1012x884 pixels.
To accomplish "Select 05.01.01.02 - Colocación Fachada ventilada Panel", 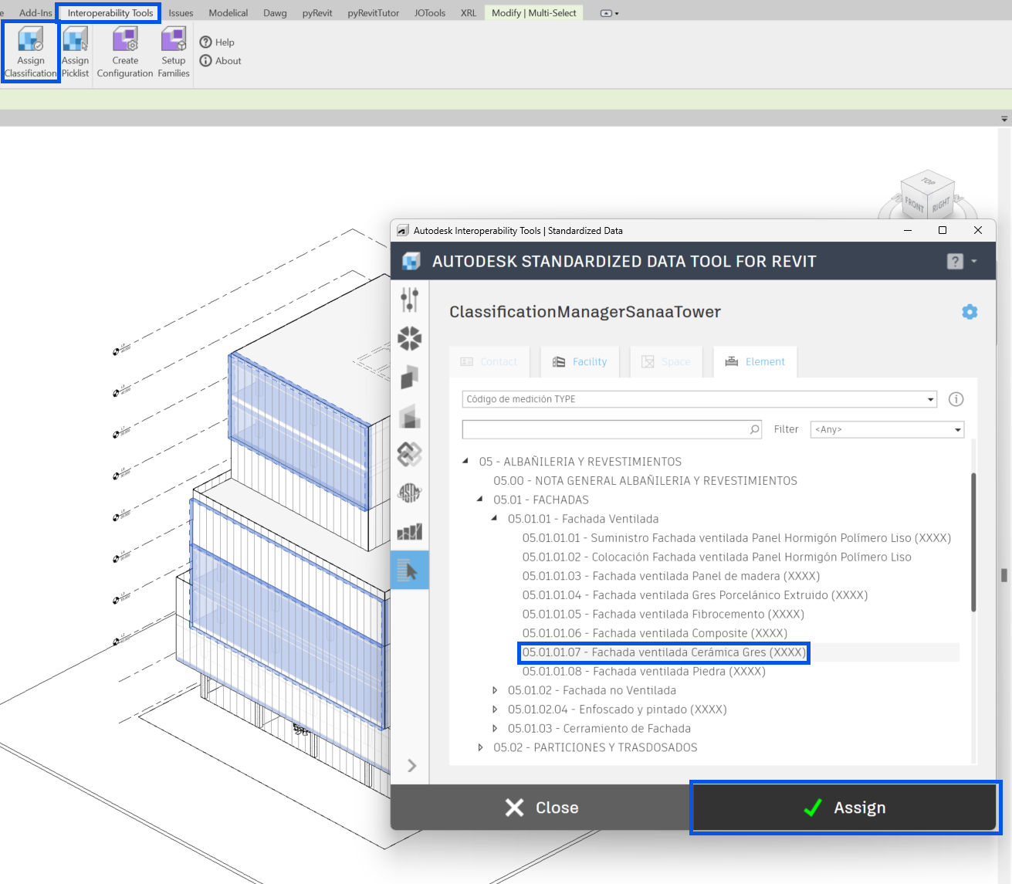I will pos(716,557).
